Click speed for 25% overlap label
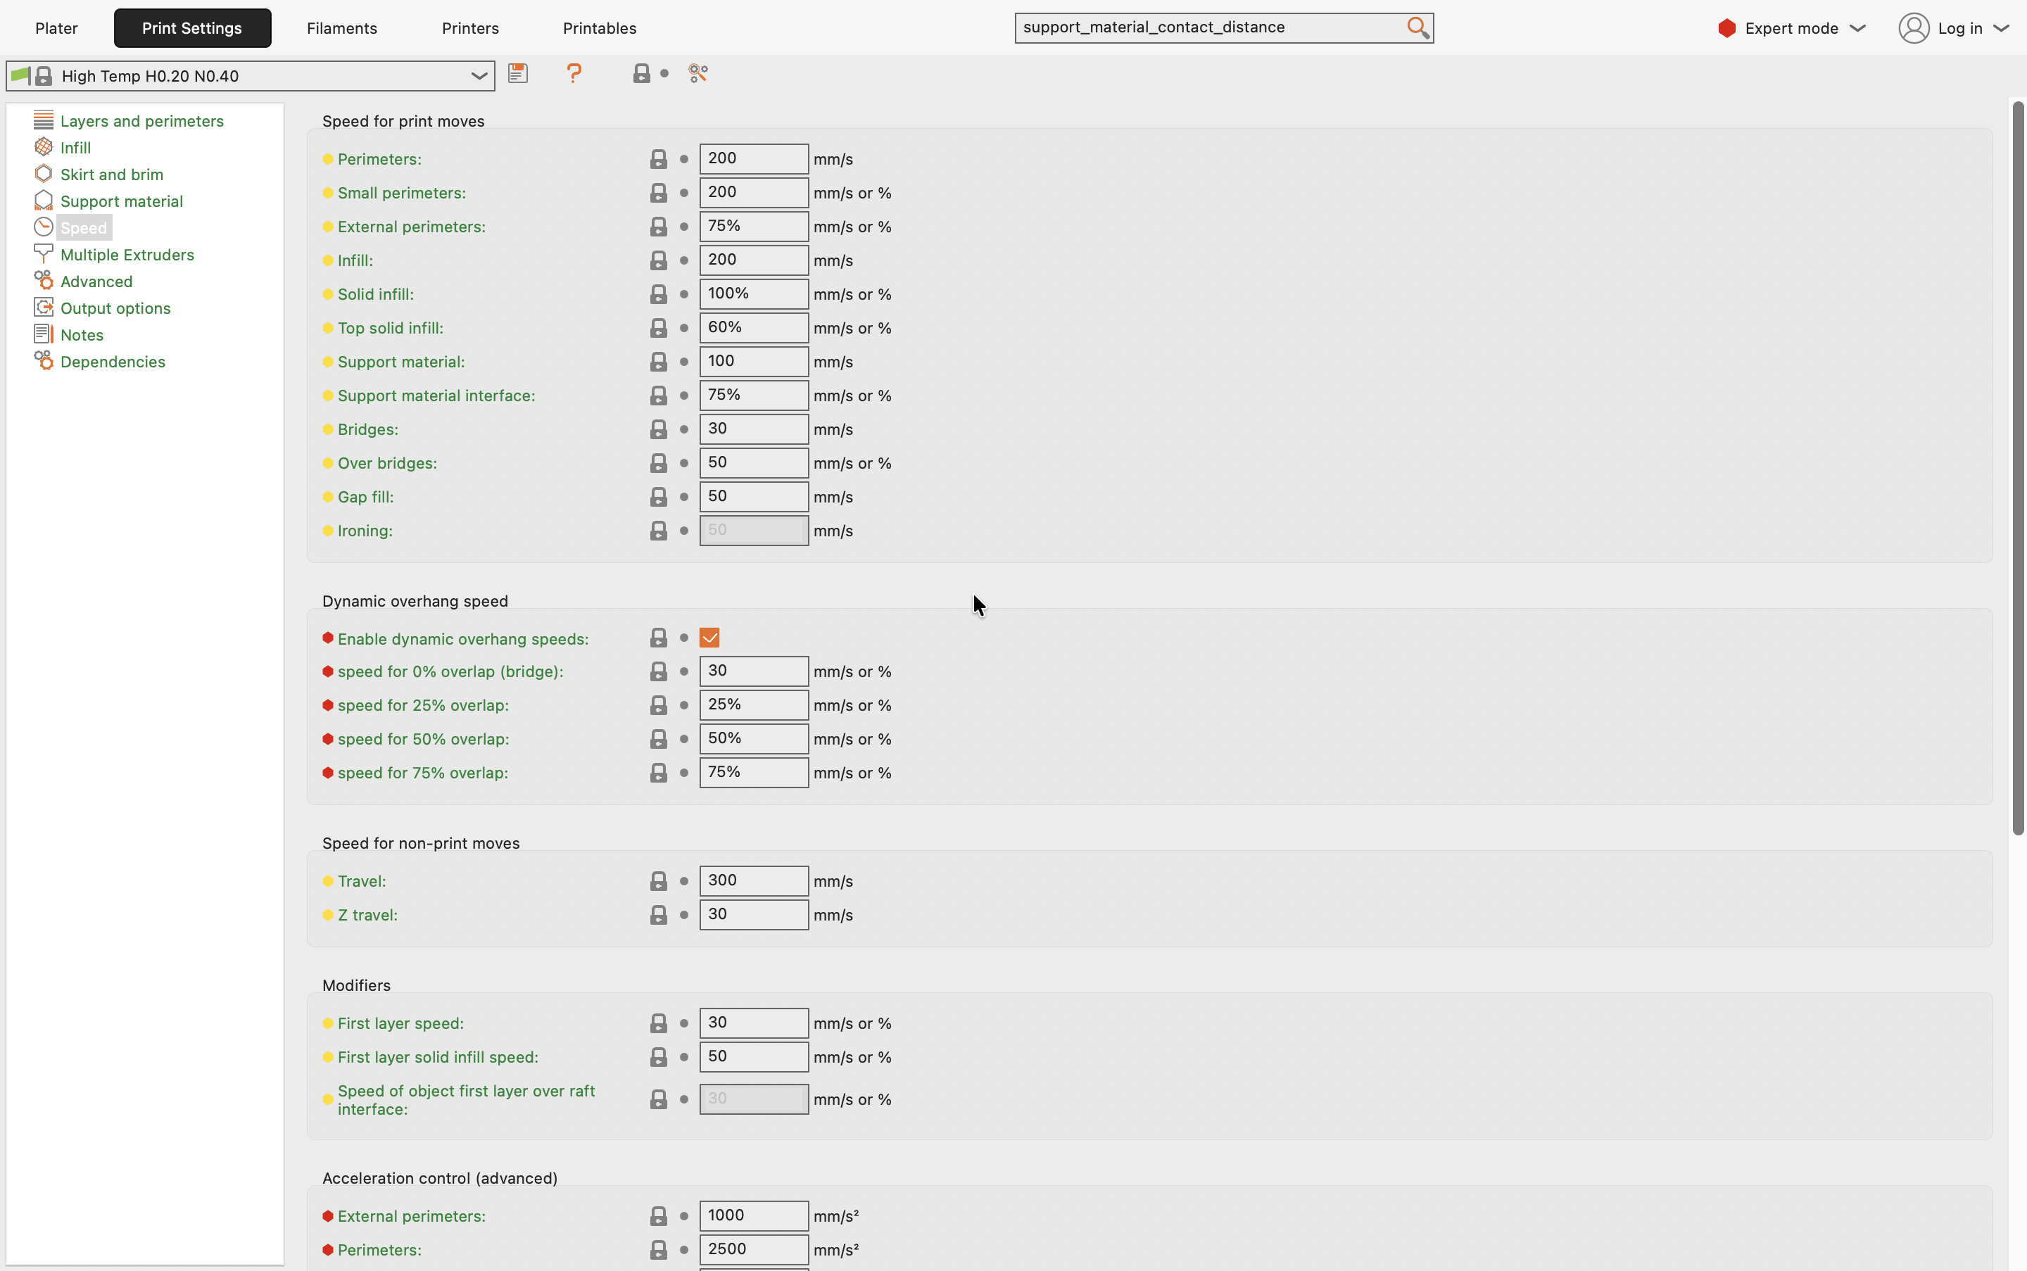The width and height of the screenshot is (2027, 1271). click(423, 705)
